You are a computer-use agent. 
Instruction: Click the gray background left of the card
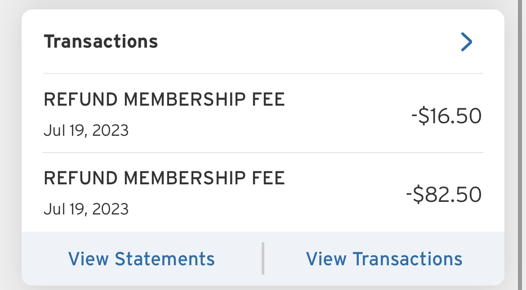click(x=10, y=144)
